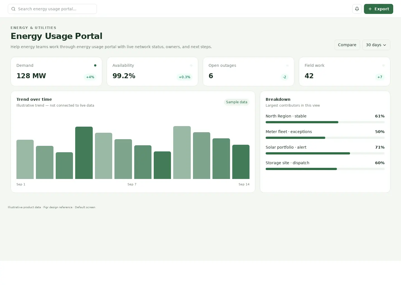Click the Solar portfolio · alert label
The image size is (401, 285).
(x=286, y=147)
